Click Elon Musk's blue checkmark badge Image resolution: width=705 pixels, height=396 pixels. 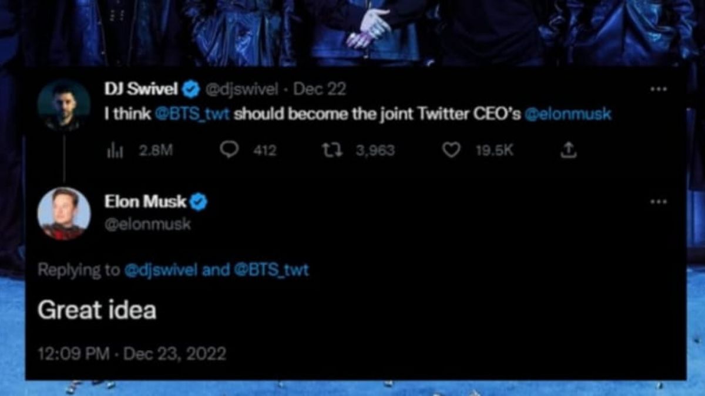tap(197, 201)
